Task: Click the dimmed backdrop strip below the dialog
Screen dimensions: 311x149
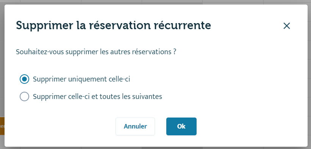Action: (155, 148)
